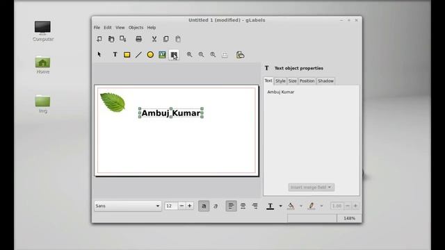Image resolution: width=445 pixels, height=250 pixels.
Task: Click the Zoom to fit icon
Action: [225, 55]
